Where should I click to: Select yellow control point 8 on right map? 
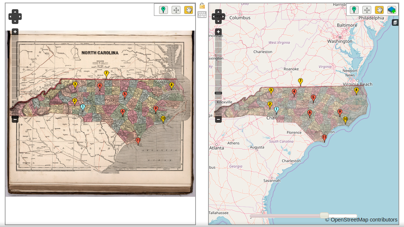[x=356, y=91]
